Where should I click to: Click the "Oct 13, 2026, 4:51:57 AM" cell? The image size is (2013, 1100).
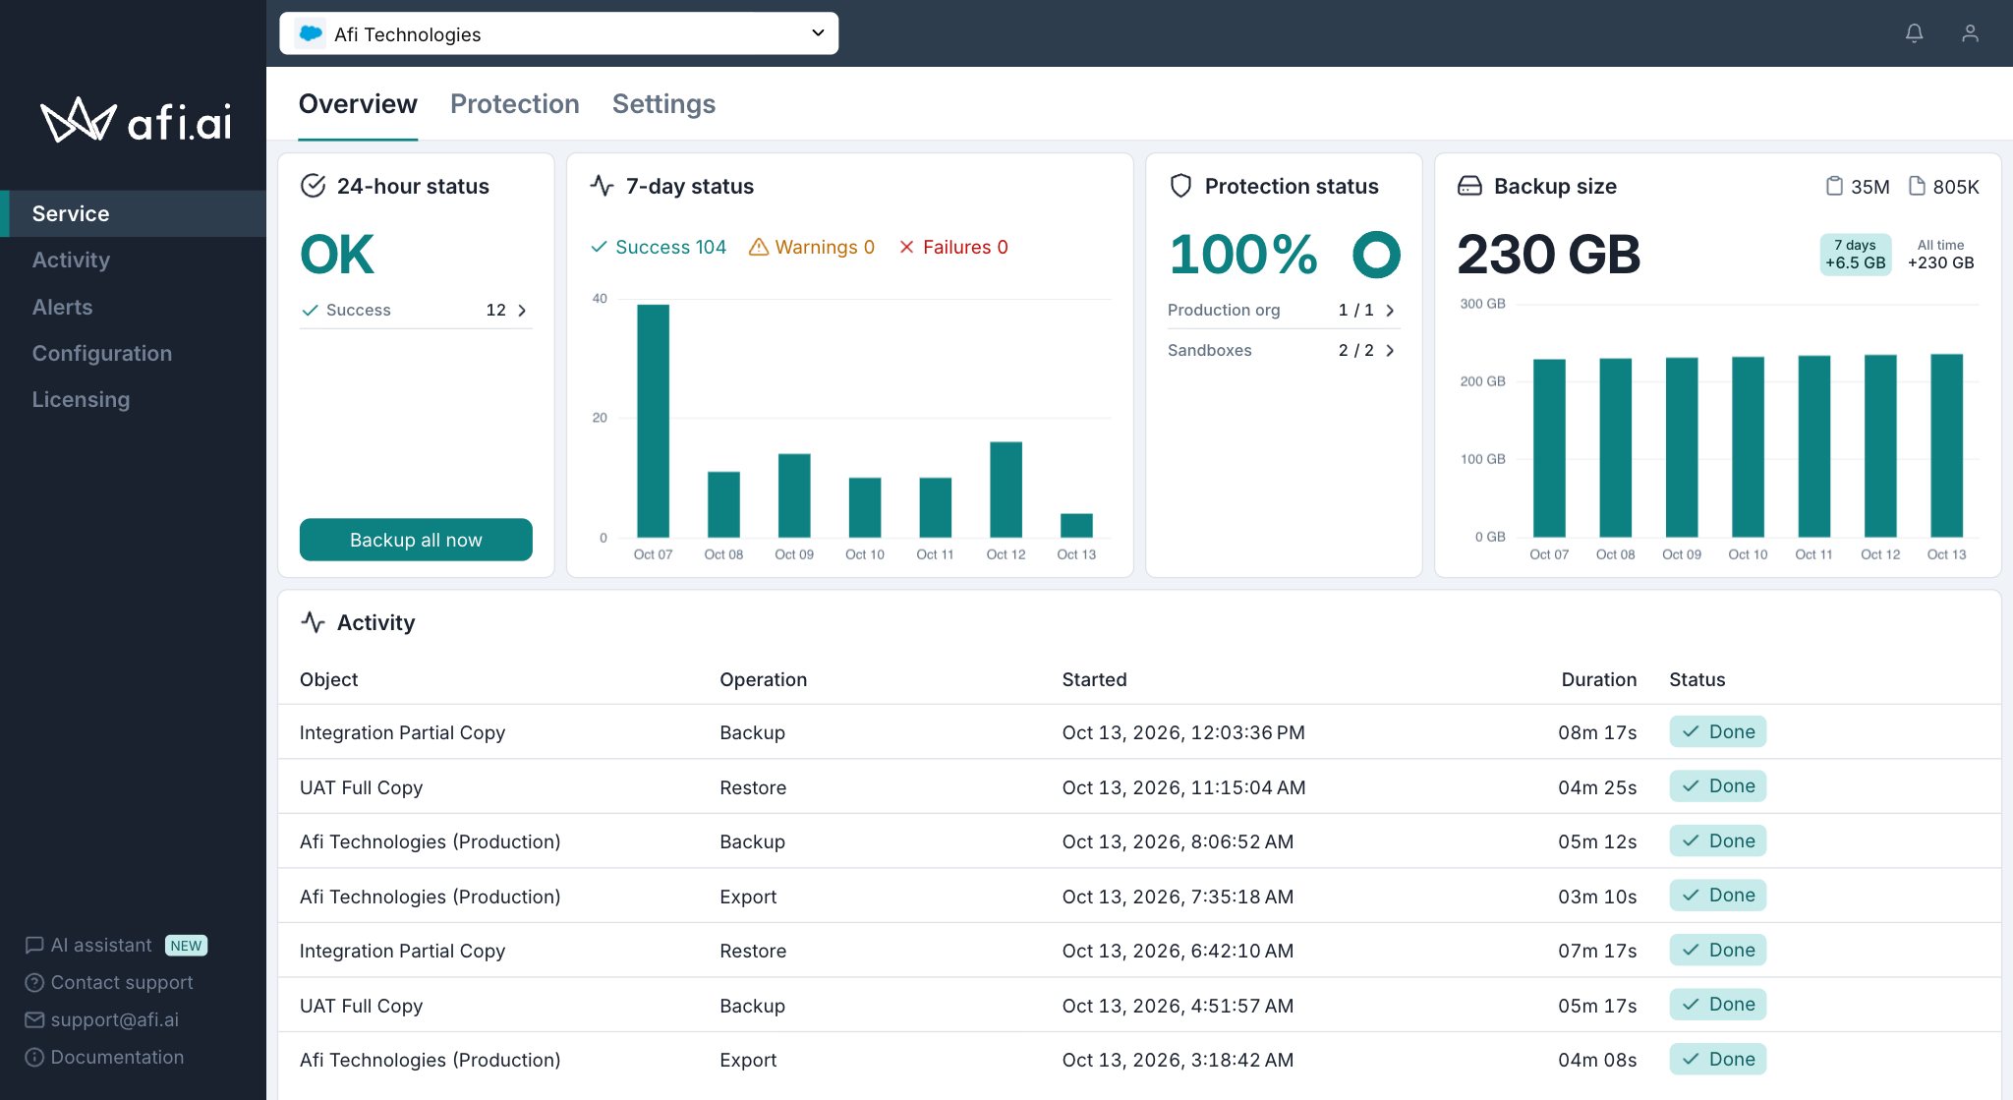tap(1178, 1006)
